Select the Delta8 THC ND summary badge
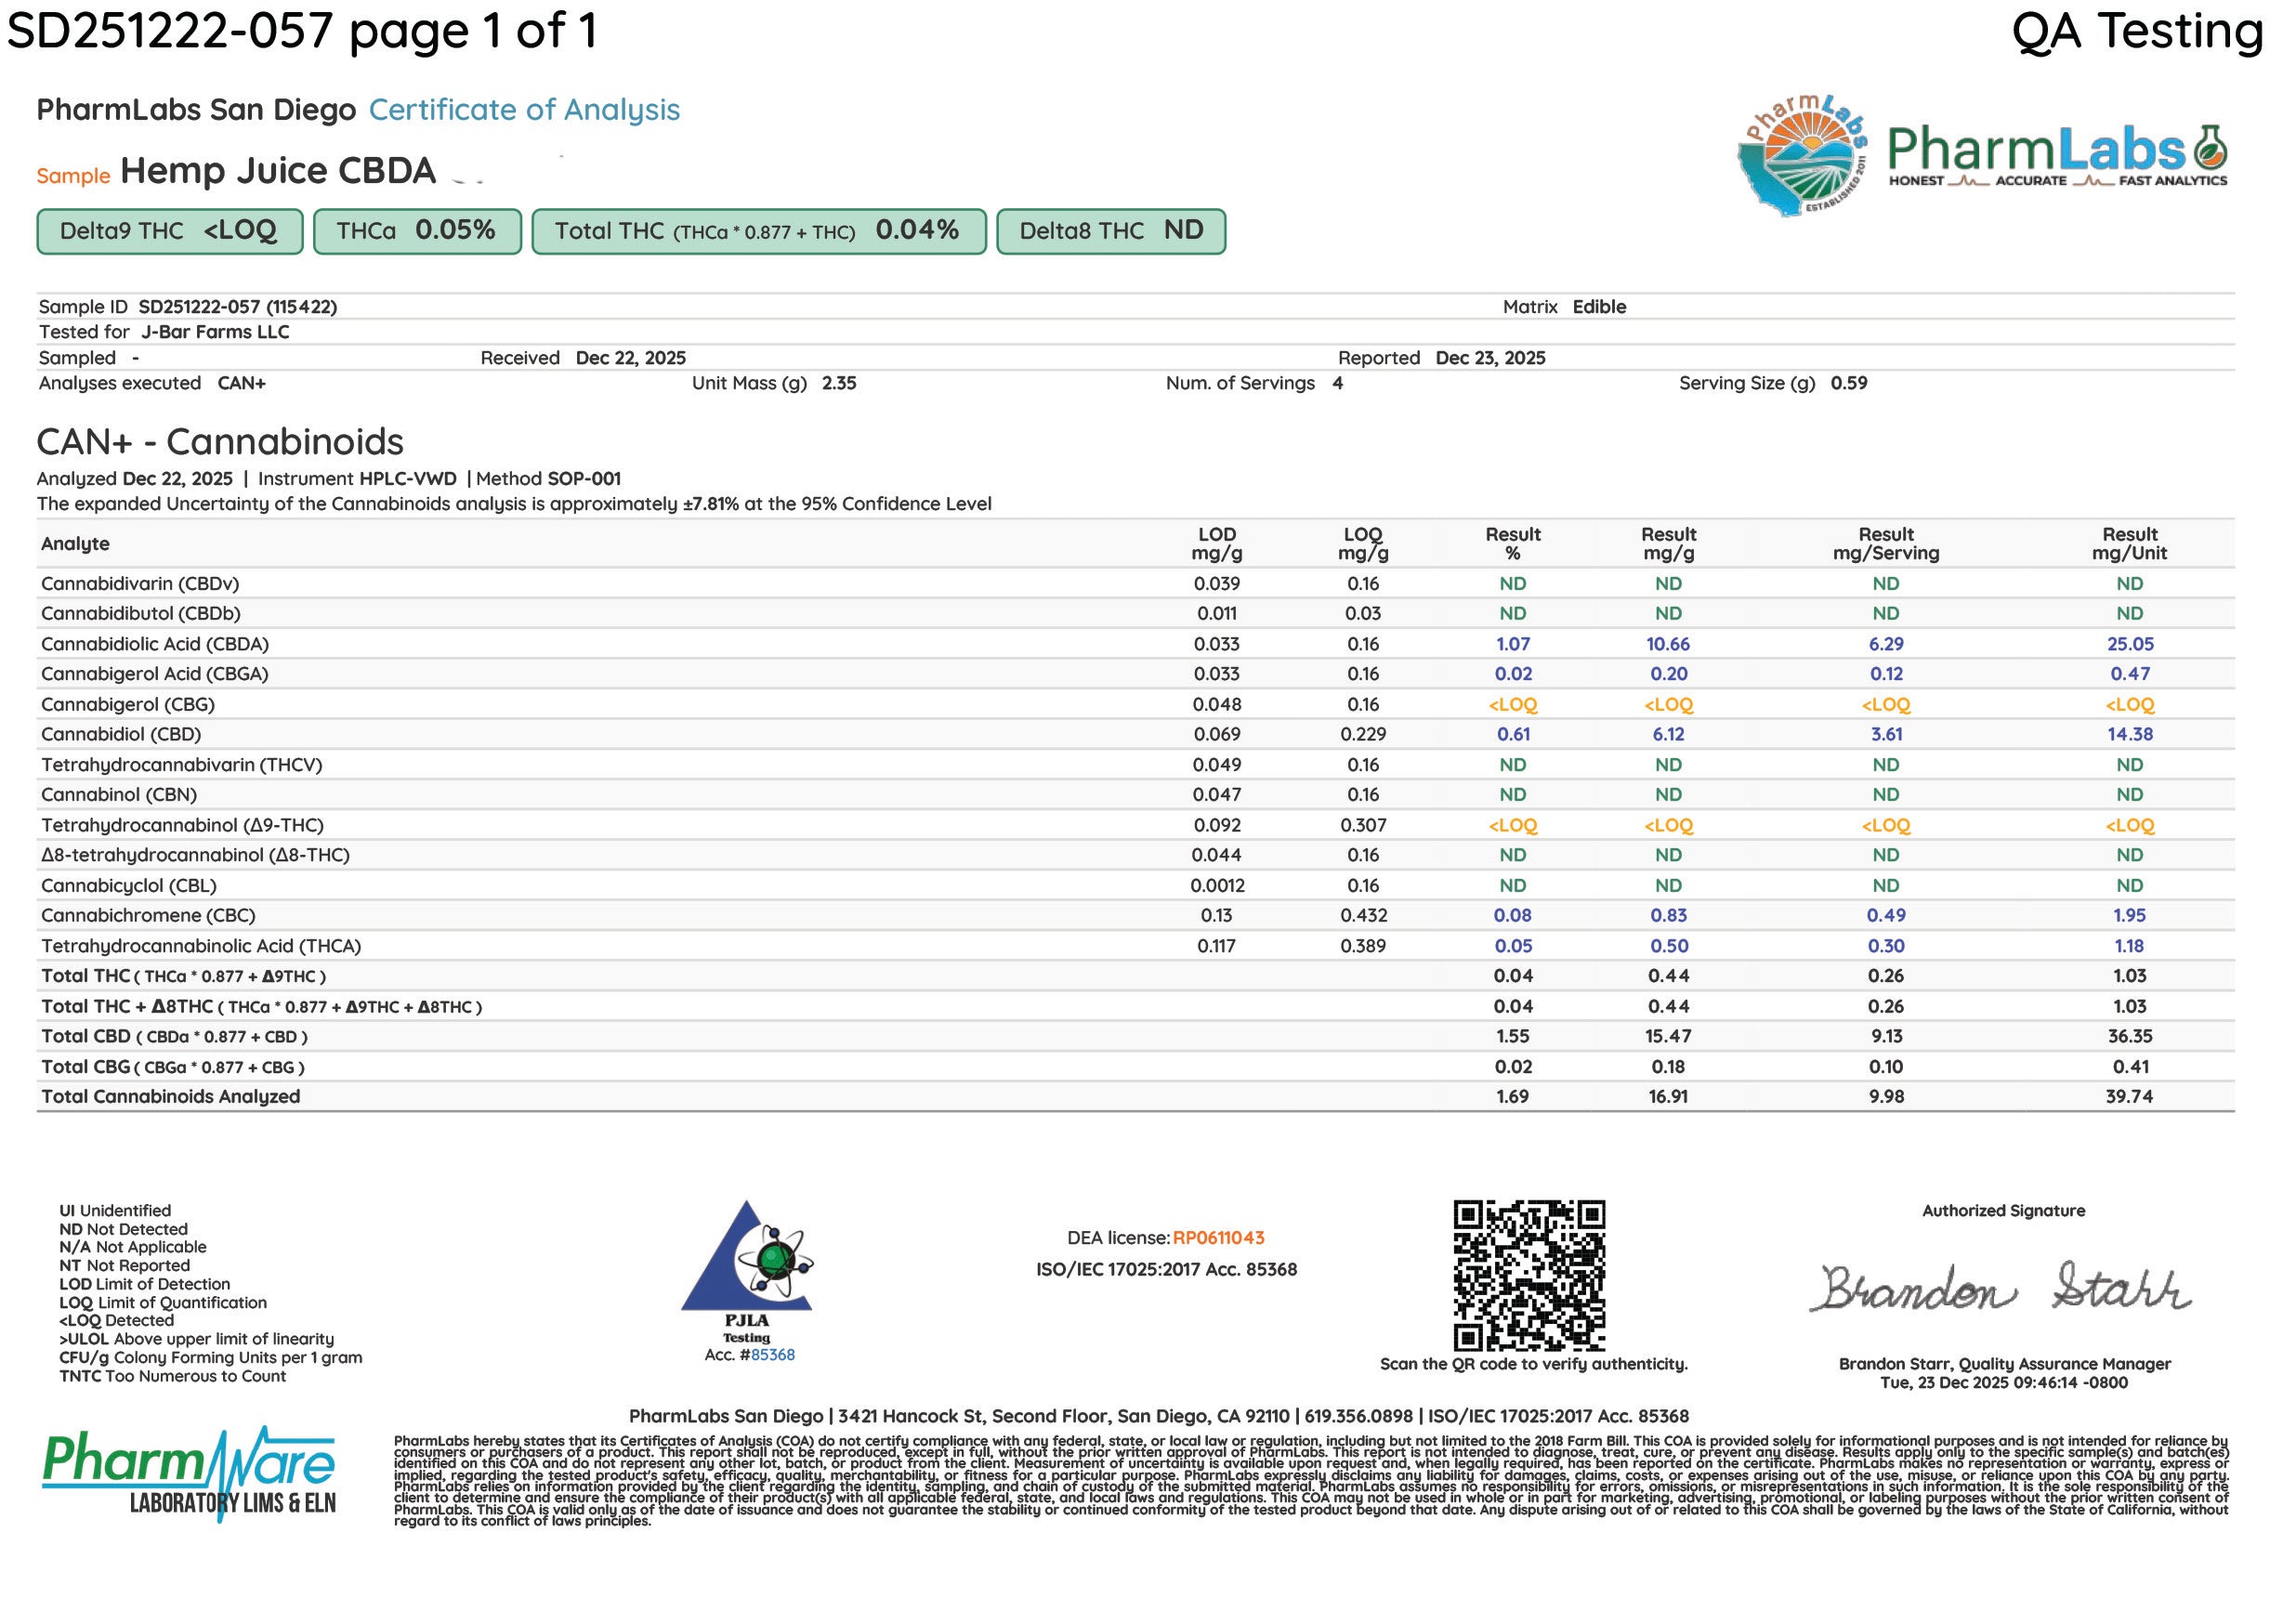Viewport: 2283px width, 1611px height. tap(1110, 231)
